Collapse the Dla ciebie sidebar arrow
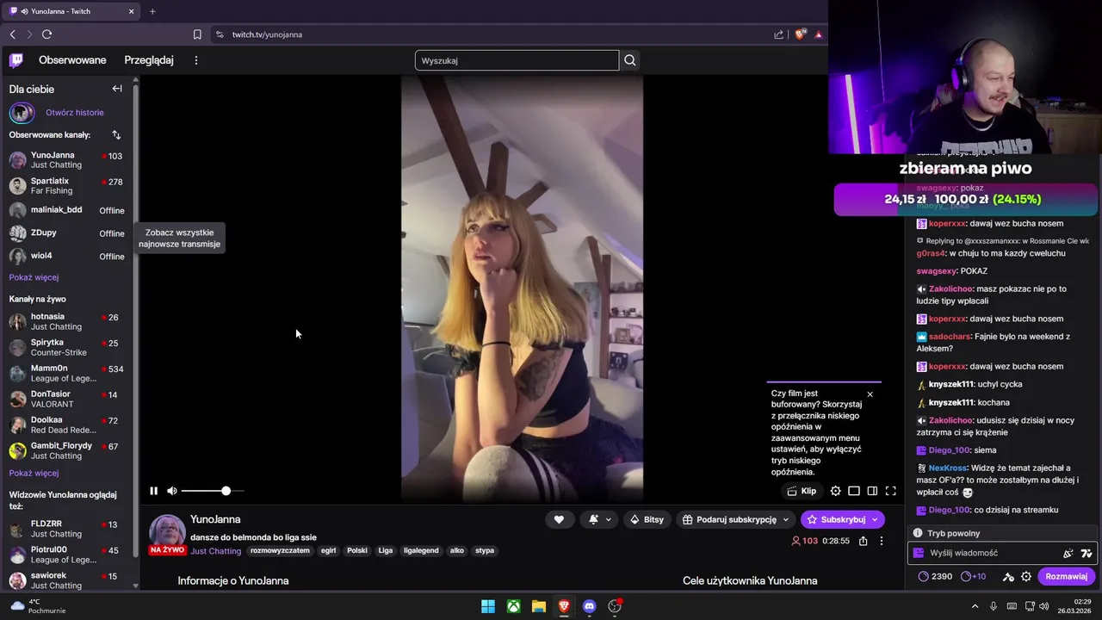Image resolution: width=1102 pixels, height=620 pixels. point(117,89)
